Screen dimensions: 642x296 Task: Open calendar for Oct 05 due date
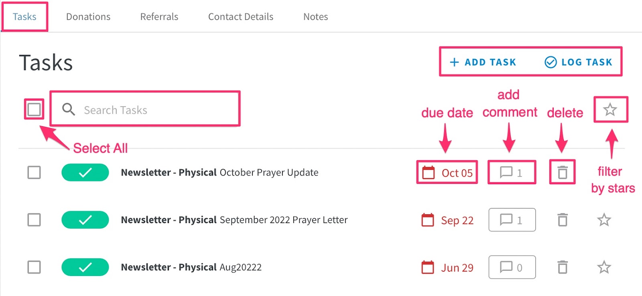447,173
